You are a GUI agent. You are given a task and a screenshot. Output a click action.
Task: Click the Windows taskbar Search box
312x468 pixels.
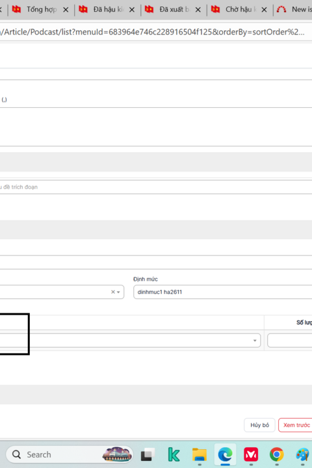pos(70,454)
